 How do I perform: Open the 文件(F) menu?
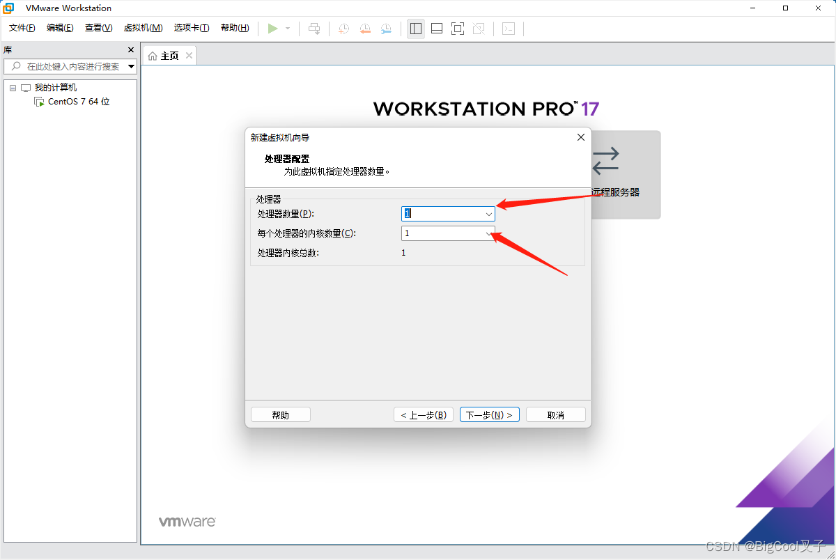22,28
